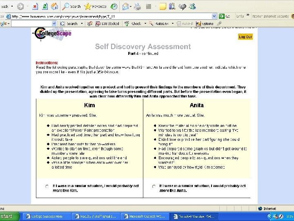The height and width of the screenshot is (221, 294).
Task: Select act more like Kim option
Action: click(47, 186)
